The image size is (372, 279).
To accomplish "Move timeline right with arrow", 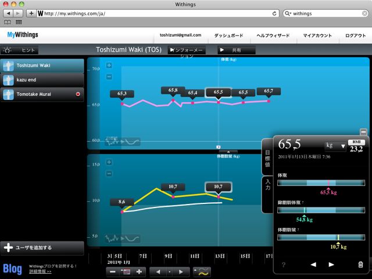I will (181, 272).
